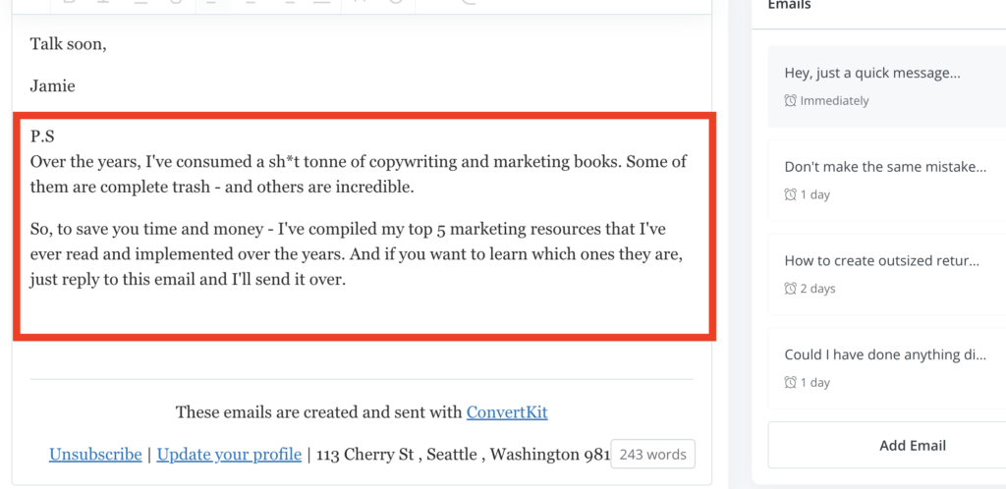
Task: Place cursor on the "Jamie" signature
Action: pyautogui.click(x=52, y=86)
